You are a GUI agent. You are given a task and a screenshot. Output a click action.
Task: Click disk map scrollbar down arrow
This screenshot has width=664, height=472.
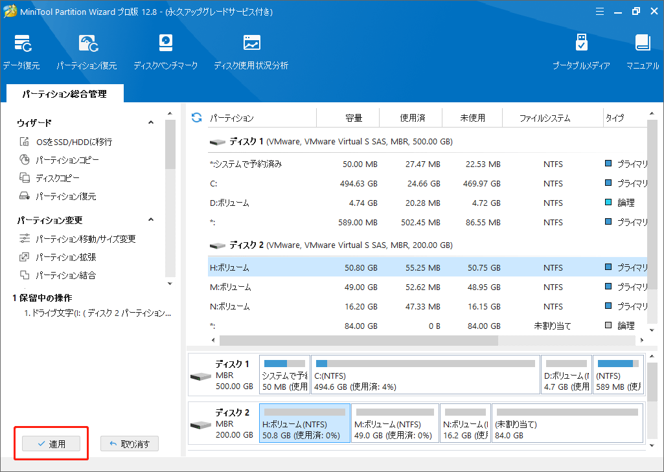coord(652,445)
